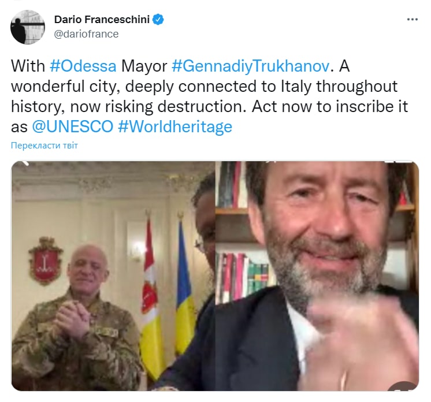This screenshot has width=431, height=402.
Task: Open the left photo of the mayor in camouflage
Action: point(113,276)
